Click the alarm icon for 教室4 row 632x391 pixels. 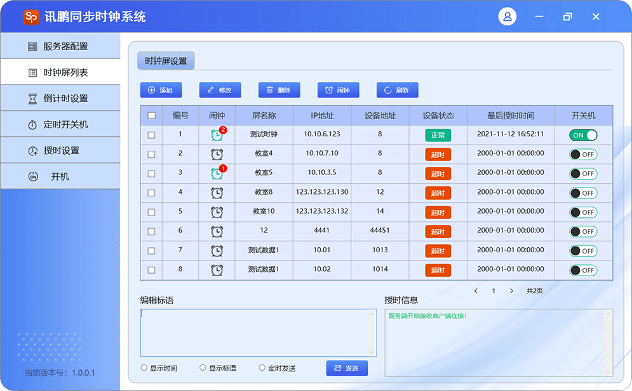point(217,154)
